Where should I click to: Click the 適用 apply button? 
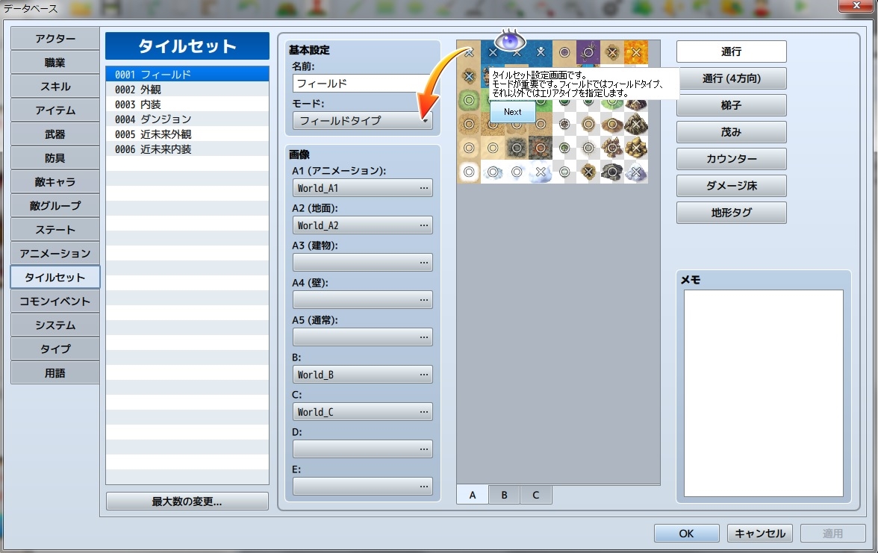pyautogui.click(x=832, y=534)
